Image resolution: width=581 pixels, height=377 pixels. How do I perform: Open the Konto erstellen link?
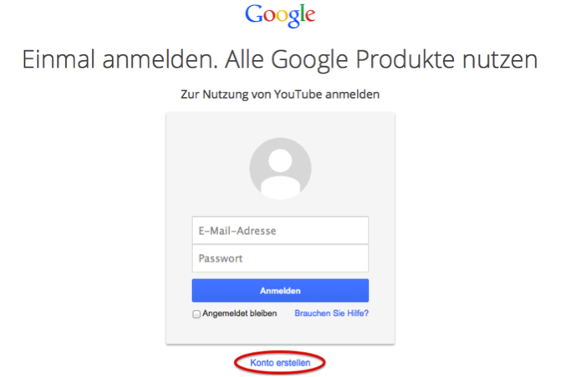point(280,363)
